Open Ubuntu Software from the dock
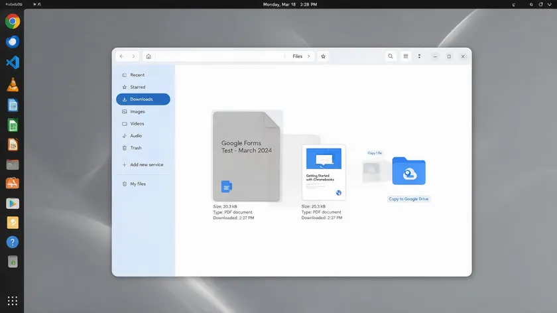 tap(13, 183)
